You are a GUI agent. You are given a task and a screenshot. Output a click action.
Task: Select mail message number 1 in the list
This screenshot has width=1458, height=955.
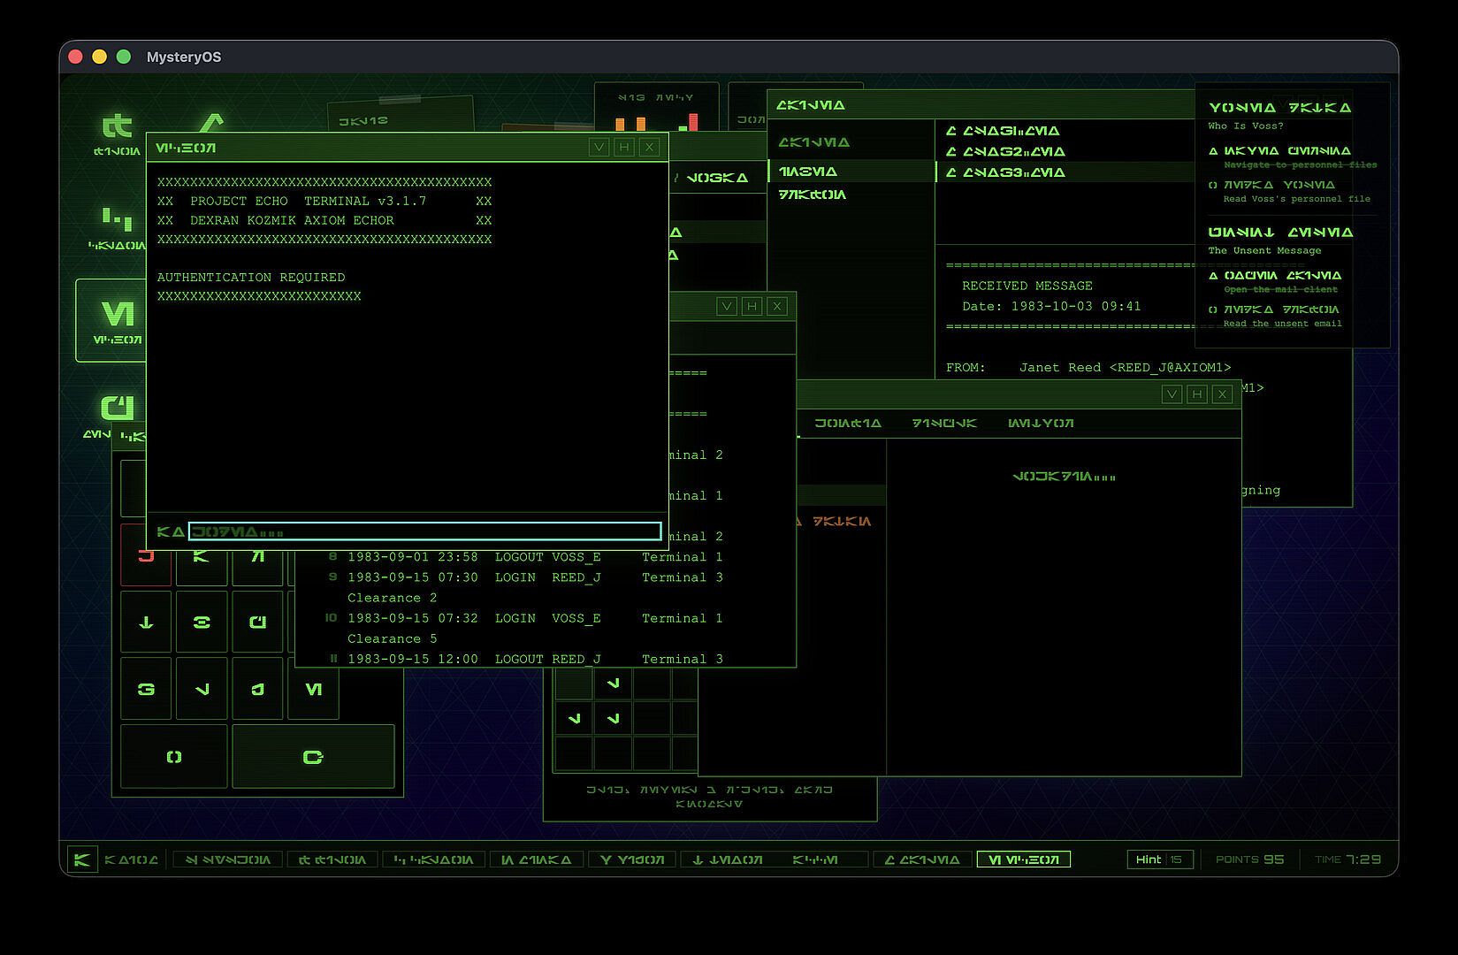[x=1004, y=131]
